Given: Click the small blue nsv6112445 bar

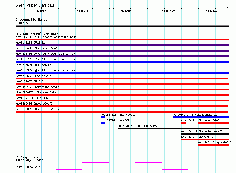Looking at the screenshot, I should pos(103,123).
